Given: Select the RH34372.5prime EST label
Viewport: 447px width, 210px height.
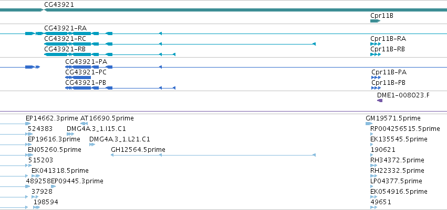Looking at the screenshot, I should (x=398, y=160).
